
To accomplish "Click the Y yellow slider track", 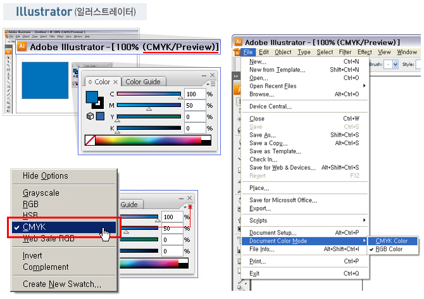I will (x=149, y=117).
